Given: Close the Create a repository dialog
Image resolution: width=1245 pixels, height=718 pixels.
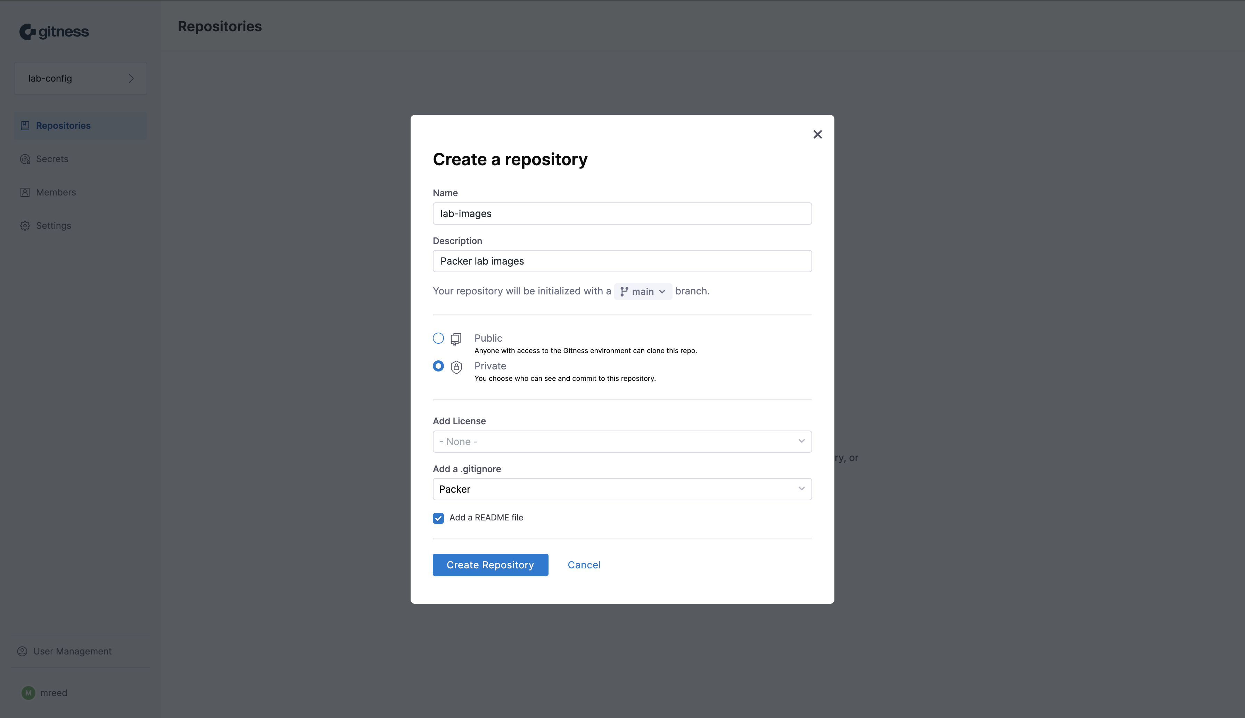Looking at the screenshot, I should pos(817,134).
